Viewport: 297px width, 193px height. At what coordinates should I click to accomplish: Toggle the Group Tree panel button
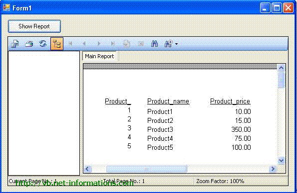pos(57,44)
